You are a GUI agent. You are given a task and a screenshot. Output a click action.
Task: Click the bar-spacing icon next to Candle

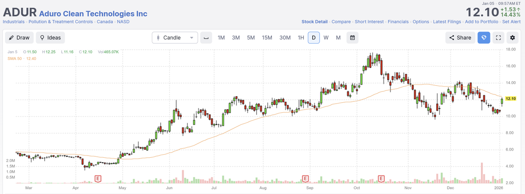pyautogui.click(x=206, y=38)
